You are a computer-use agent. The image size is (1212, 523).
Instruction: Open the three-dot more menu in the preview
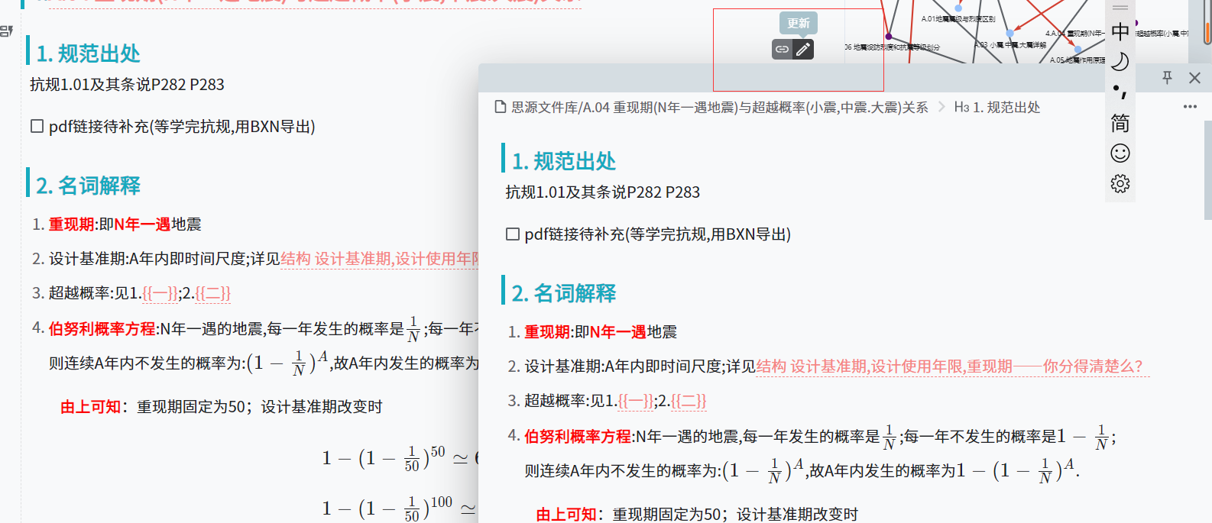coord(1190,107)
